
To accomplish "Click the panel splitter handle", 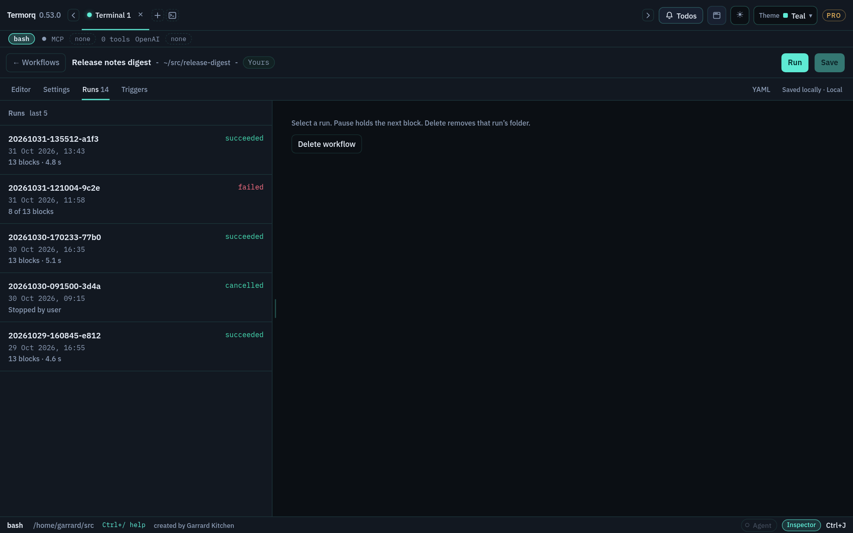I will click(275, 308).
